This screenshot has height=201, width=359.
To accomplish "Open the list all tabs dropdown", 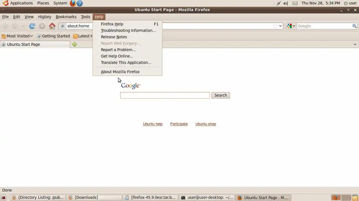I will (x=355, y=44).
